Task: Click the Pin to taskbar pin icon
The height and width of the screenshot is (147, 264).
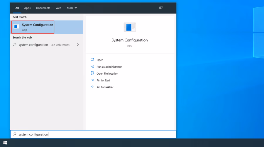Action: [x=92, y=87]
